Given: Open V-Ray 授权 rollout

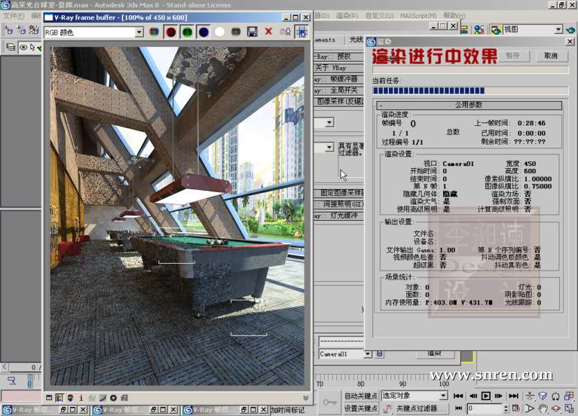Looking at the screenshot, I should [x=338, y=56].
